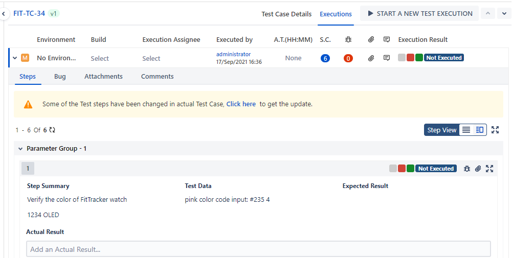The image size is (512, 258).
Task: Switch Step View to detail layout
Action: pos(480,130)
